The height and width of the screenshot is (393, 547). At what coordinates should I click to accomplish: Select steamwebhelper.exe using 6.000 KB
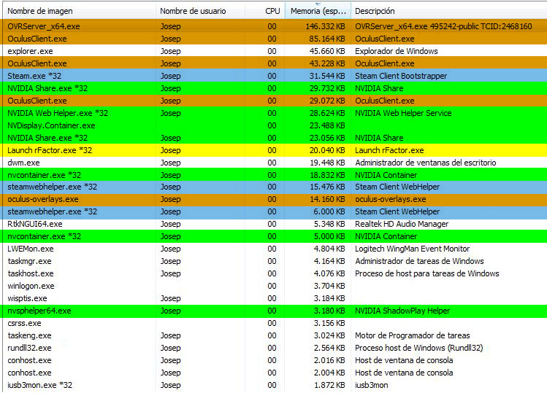tap(275, 211)
